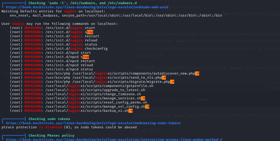Click the /etc/init.d/npcd reload entry

(51, 65)
